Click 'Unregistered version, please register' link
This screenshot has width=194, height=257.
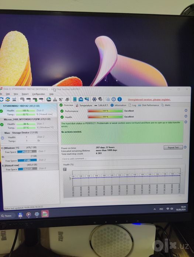149,100
